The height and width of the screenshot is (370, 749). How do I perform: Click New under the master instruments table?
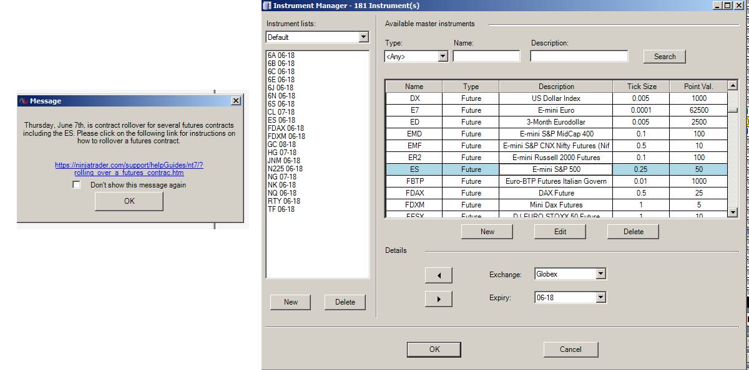[x=487, y=232]
